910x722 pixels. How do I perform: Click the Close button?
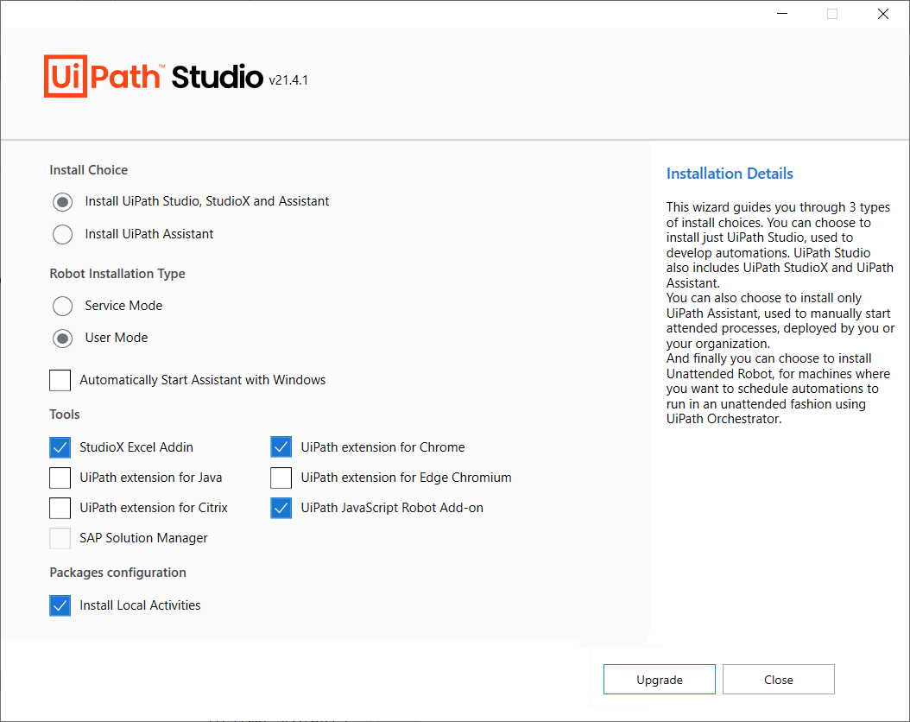coord(778,679)
